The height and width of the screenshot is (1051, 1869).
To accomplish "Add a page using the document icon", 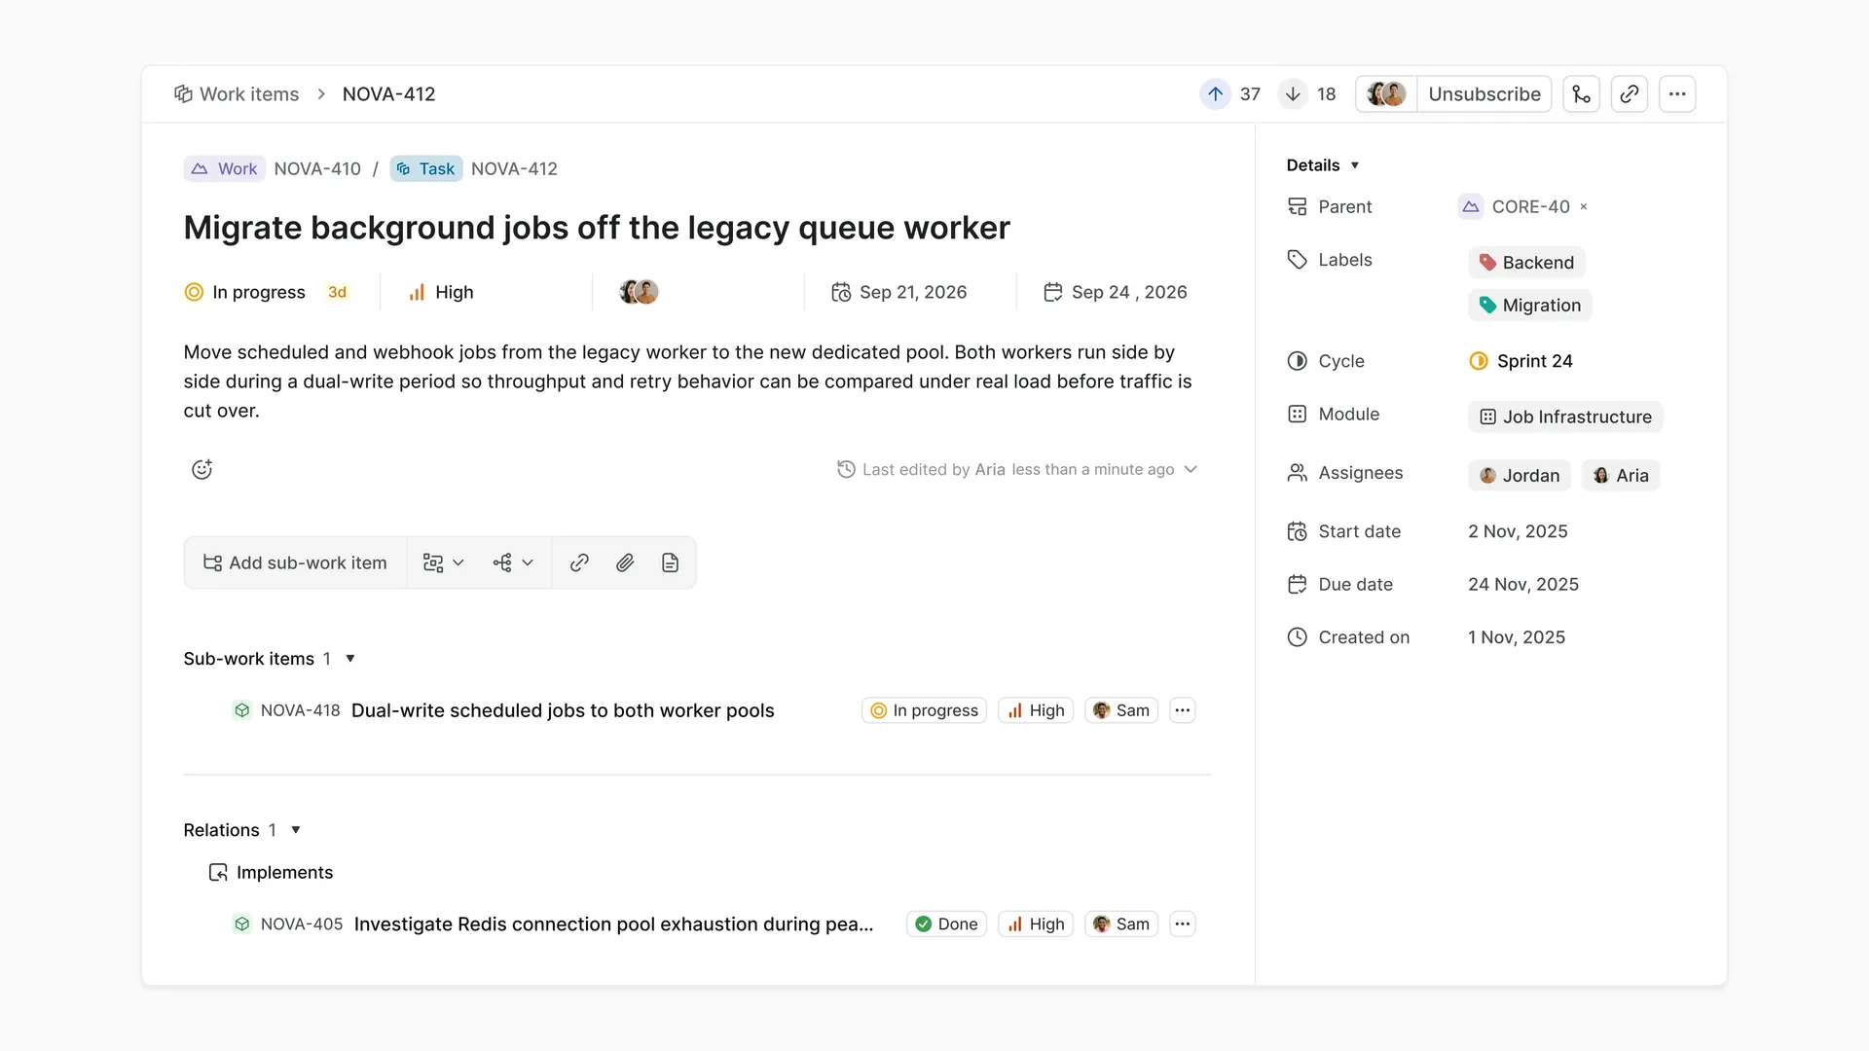I will (x=670, y=562).
